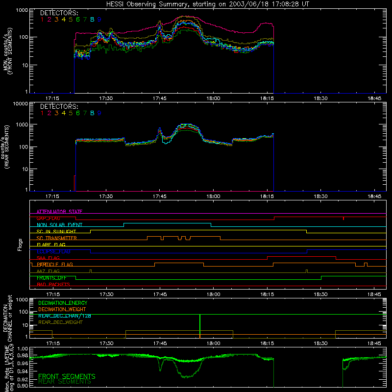The width and height of the screenshot is (392, 392).
Task: Select detector 8 in front segments legend
Action: pyautogui.click(x=92, y=20)
